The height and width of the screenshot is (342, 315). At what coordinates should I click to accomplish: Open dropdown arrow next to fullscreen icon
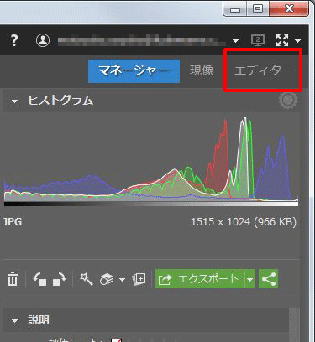tap(297, 41)
